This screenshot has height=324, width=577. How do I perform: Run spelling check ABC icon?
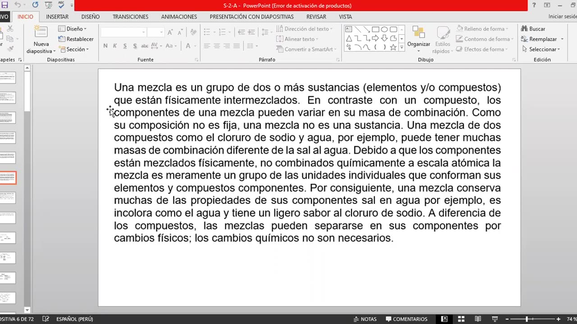tap(62, 5)
